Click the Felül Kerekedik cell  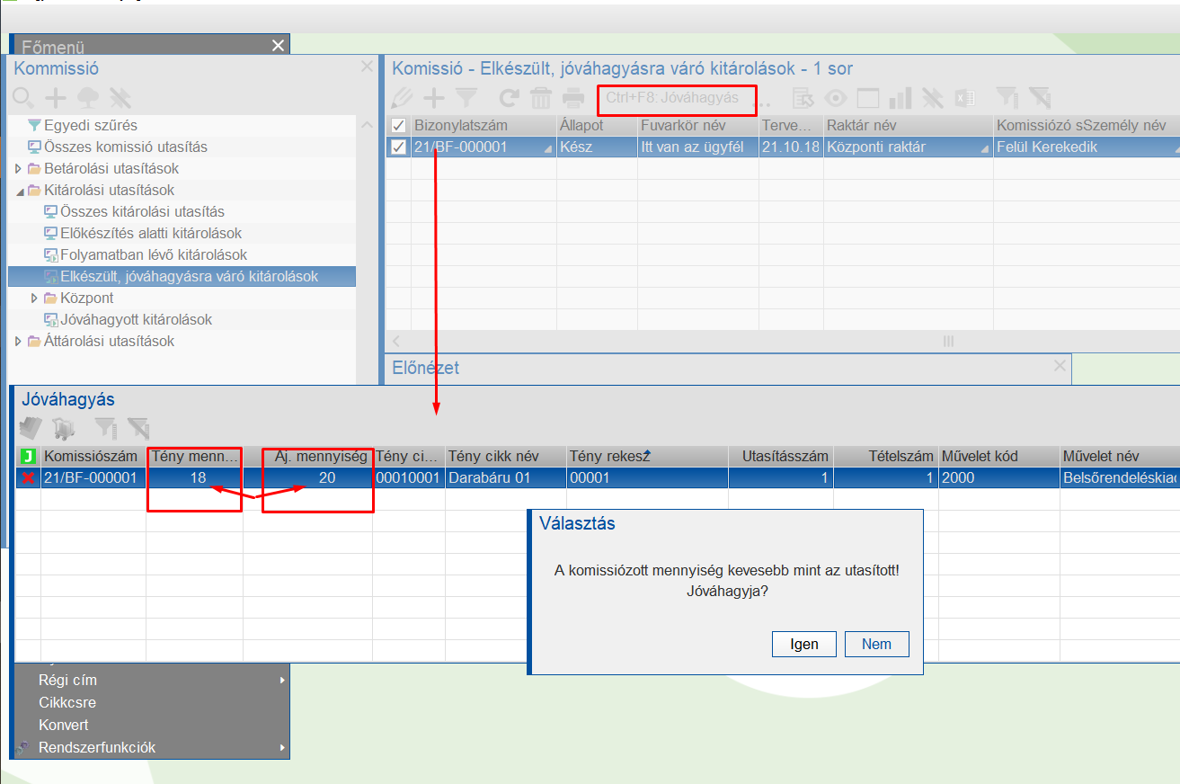click(x=1086, y=147)
